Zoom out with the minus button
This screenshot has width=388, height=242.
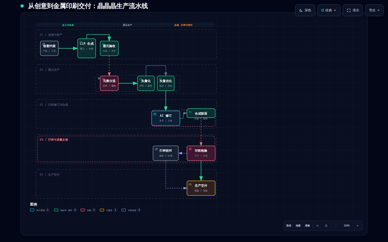pos(336,226)
